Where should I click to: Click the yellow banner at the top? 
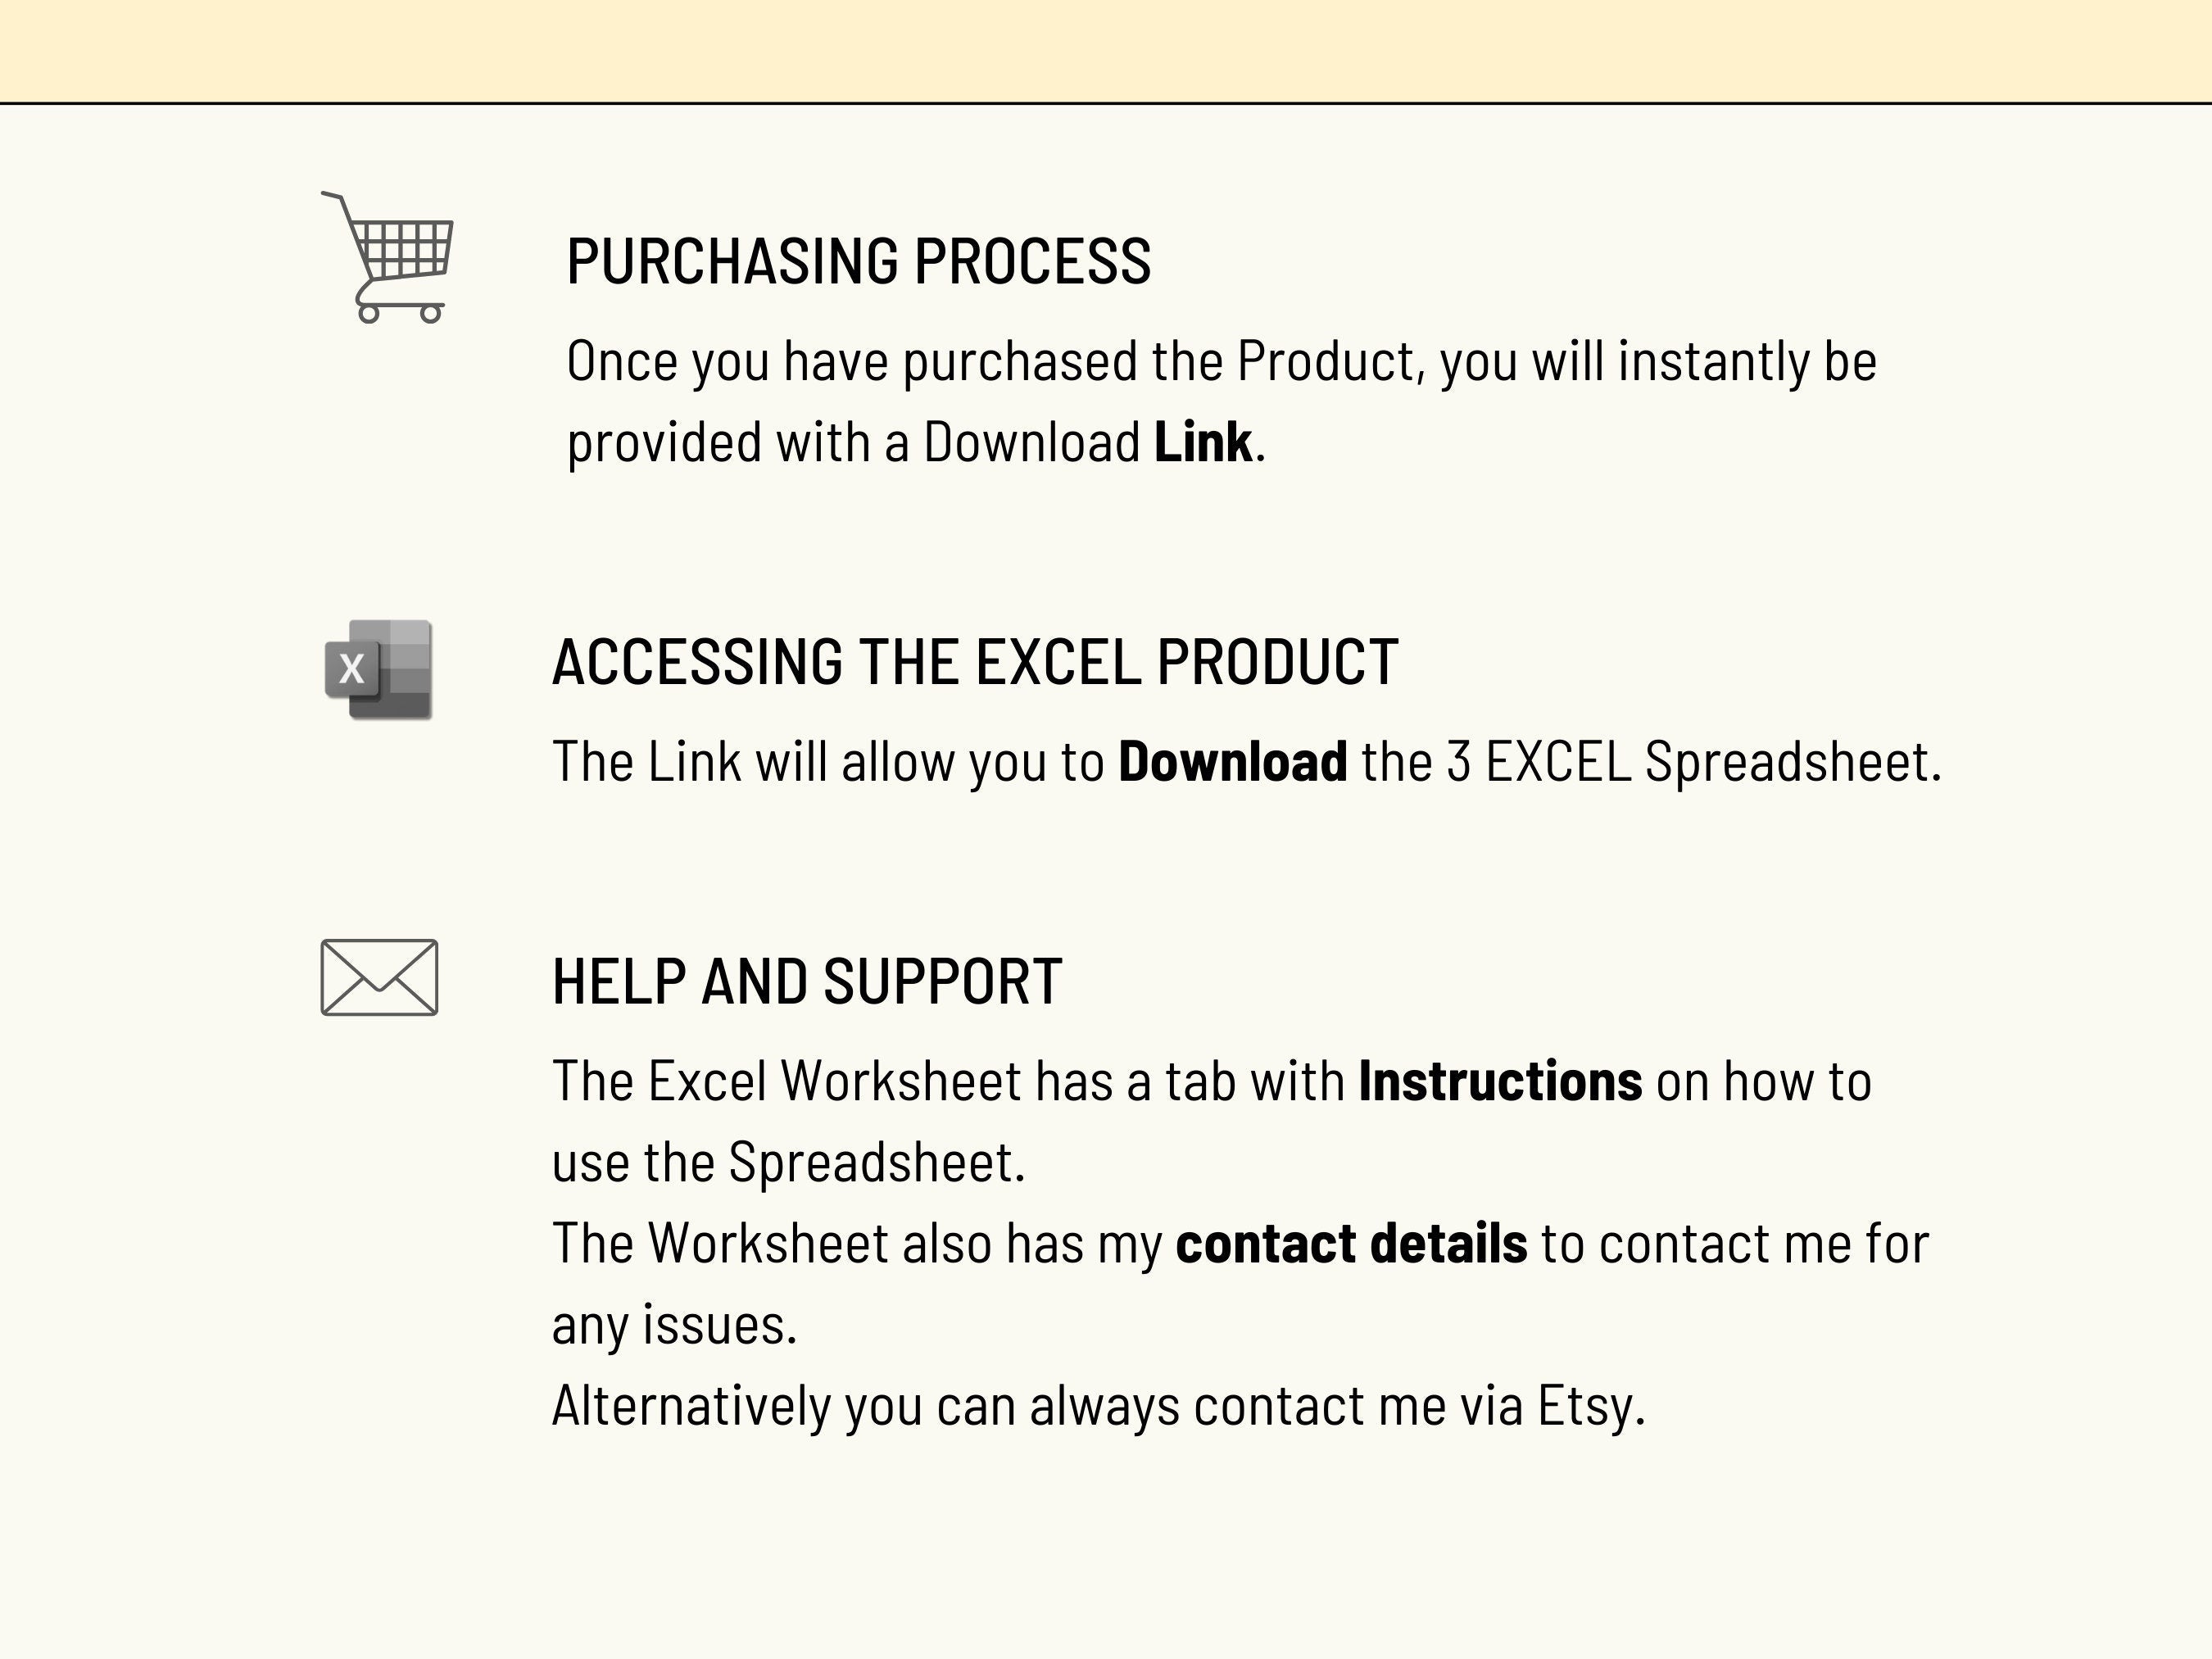1106,50
